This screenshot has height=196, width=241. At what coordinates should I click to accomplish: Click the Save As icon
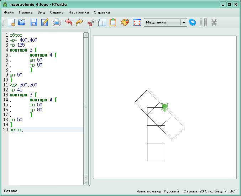pyautogui.click(x=45, y=22)
